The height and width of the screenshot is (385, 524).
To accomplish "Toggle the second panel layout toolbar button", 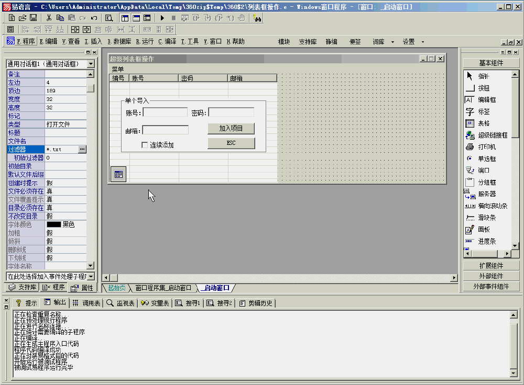I will point(136,18).
